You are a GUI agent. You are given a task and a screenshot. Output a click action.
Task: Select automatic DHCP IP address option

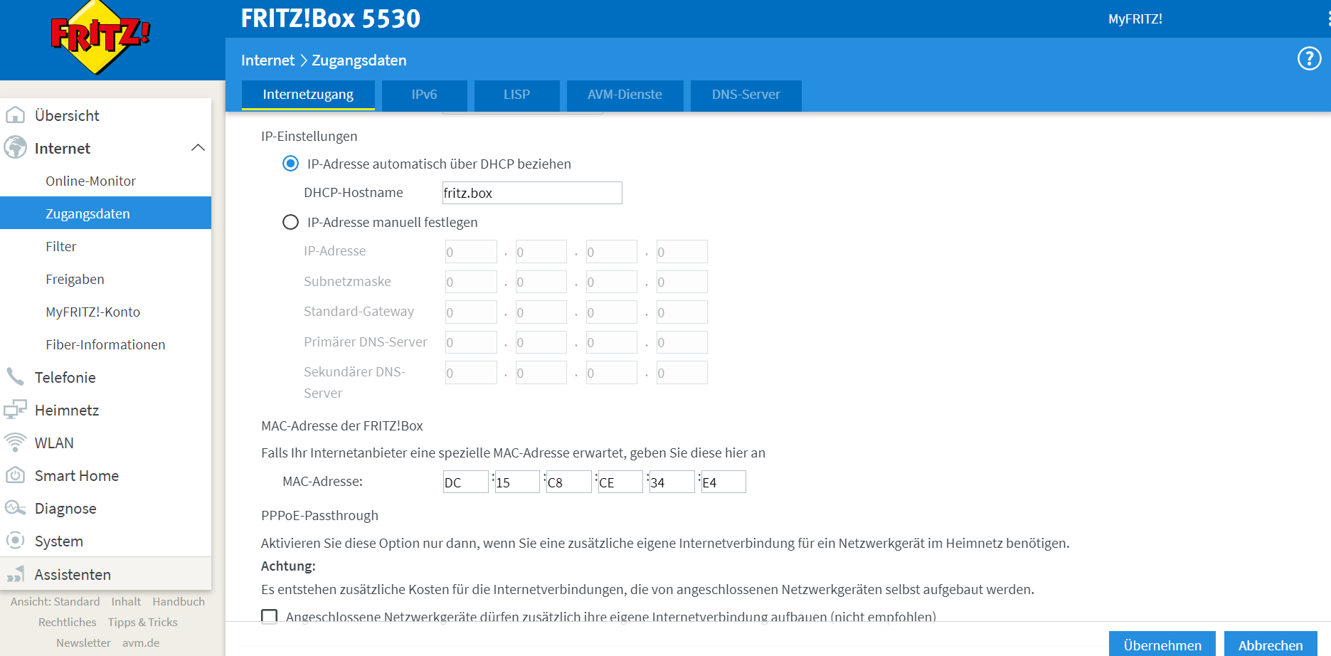click(x=290, y=164)
